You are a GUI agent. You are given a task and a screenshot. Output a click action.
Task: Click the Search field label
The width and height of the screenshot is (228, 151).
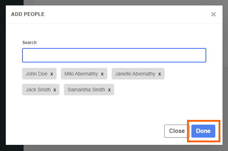29,43
